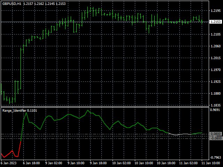223x167 pixels.
Task: Click the gray segment of the indicator line
Action: click(180, 134)
